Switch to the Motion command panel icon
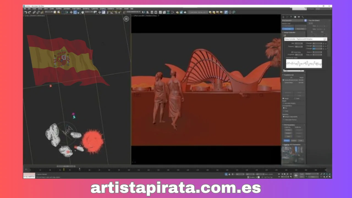This screenshot has width=352, height=198. coord(295,16)
